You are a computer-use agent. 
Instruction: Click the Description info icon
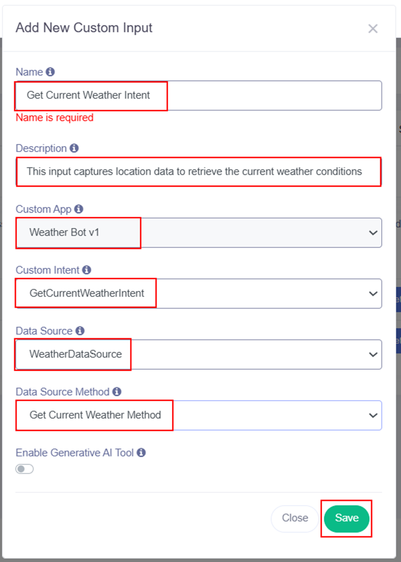click(x=74, y=148)
